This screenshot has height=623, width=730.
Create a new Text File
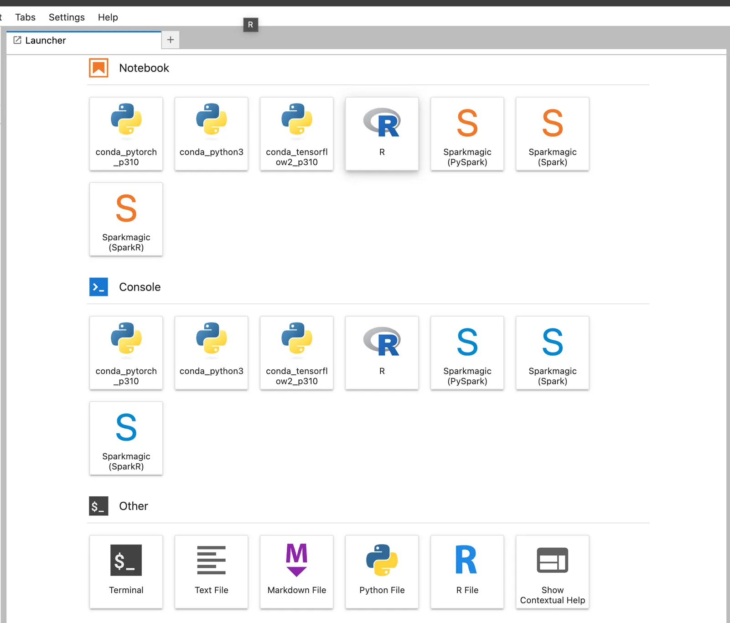(211, 571)
